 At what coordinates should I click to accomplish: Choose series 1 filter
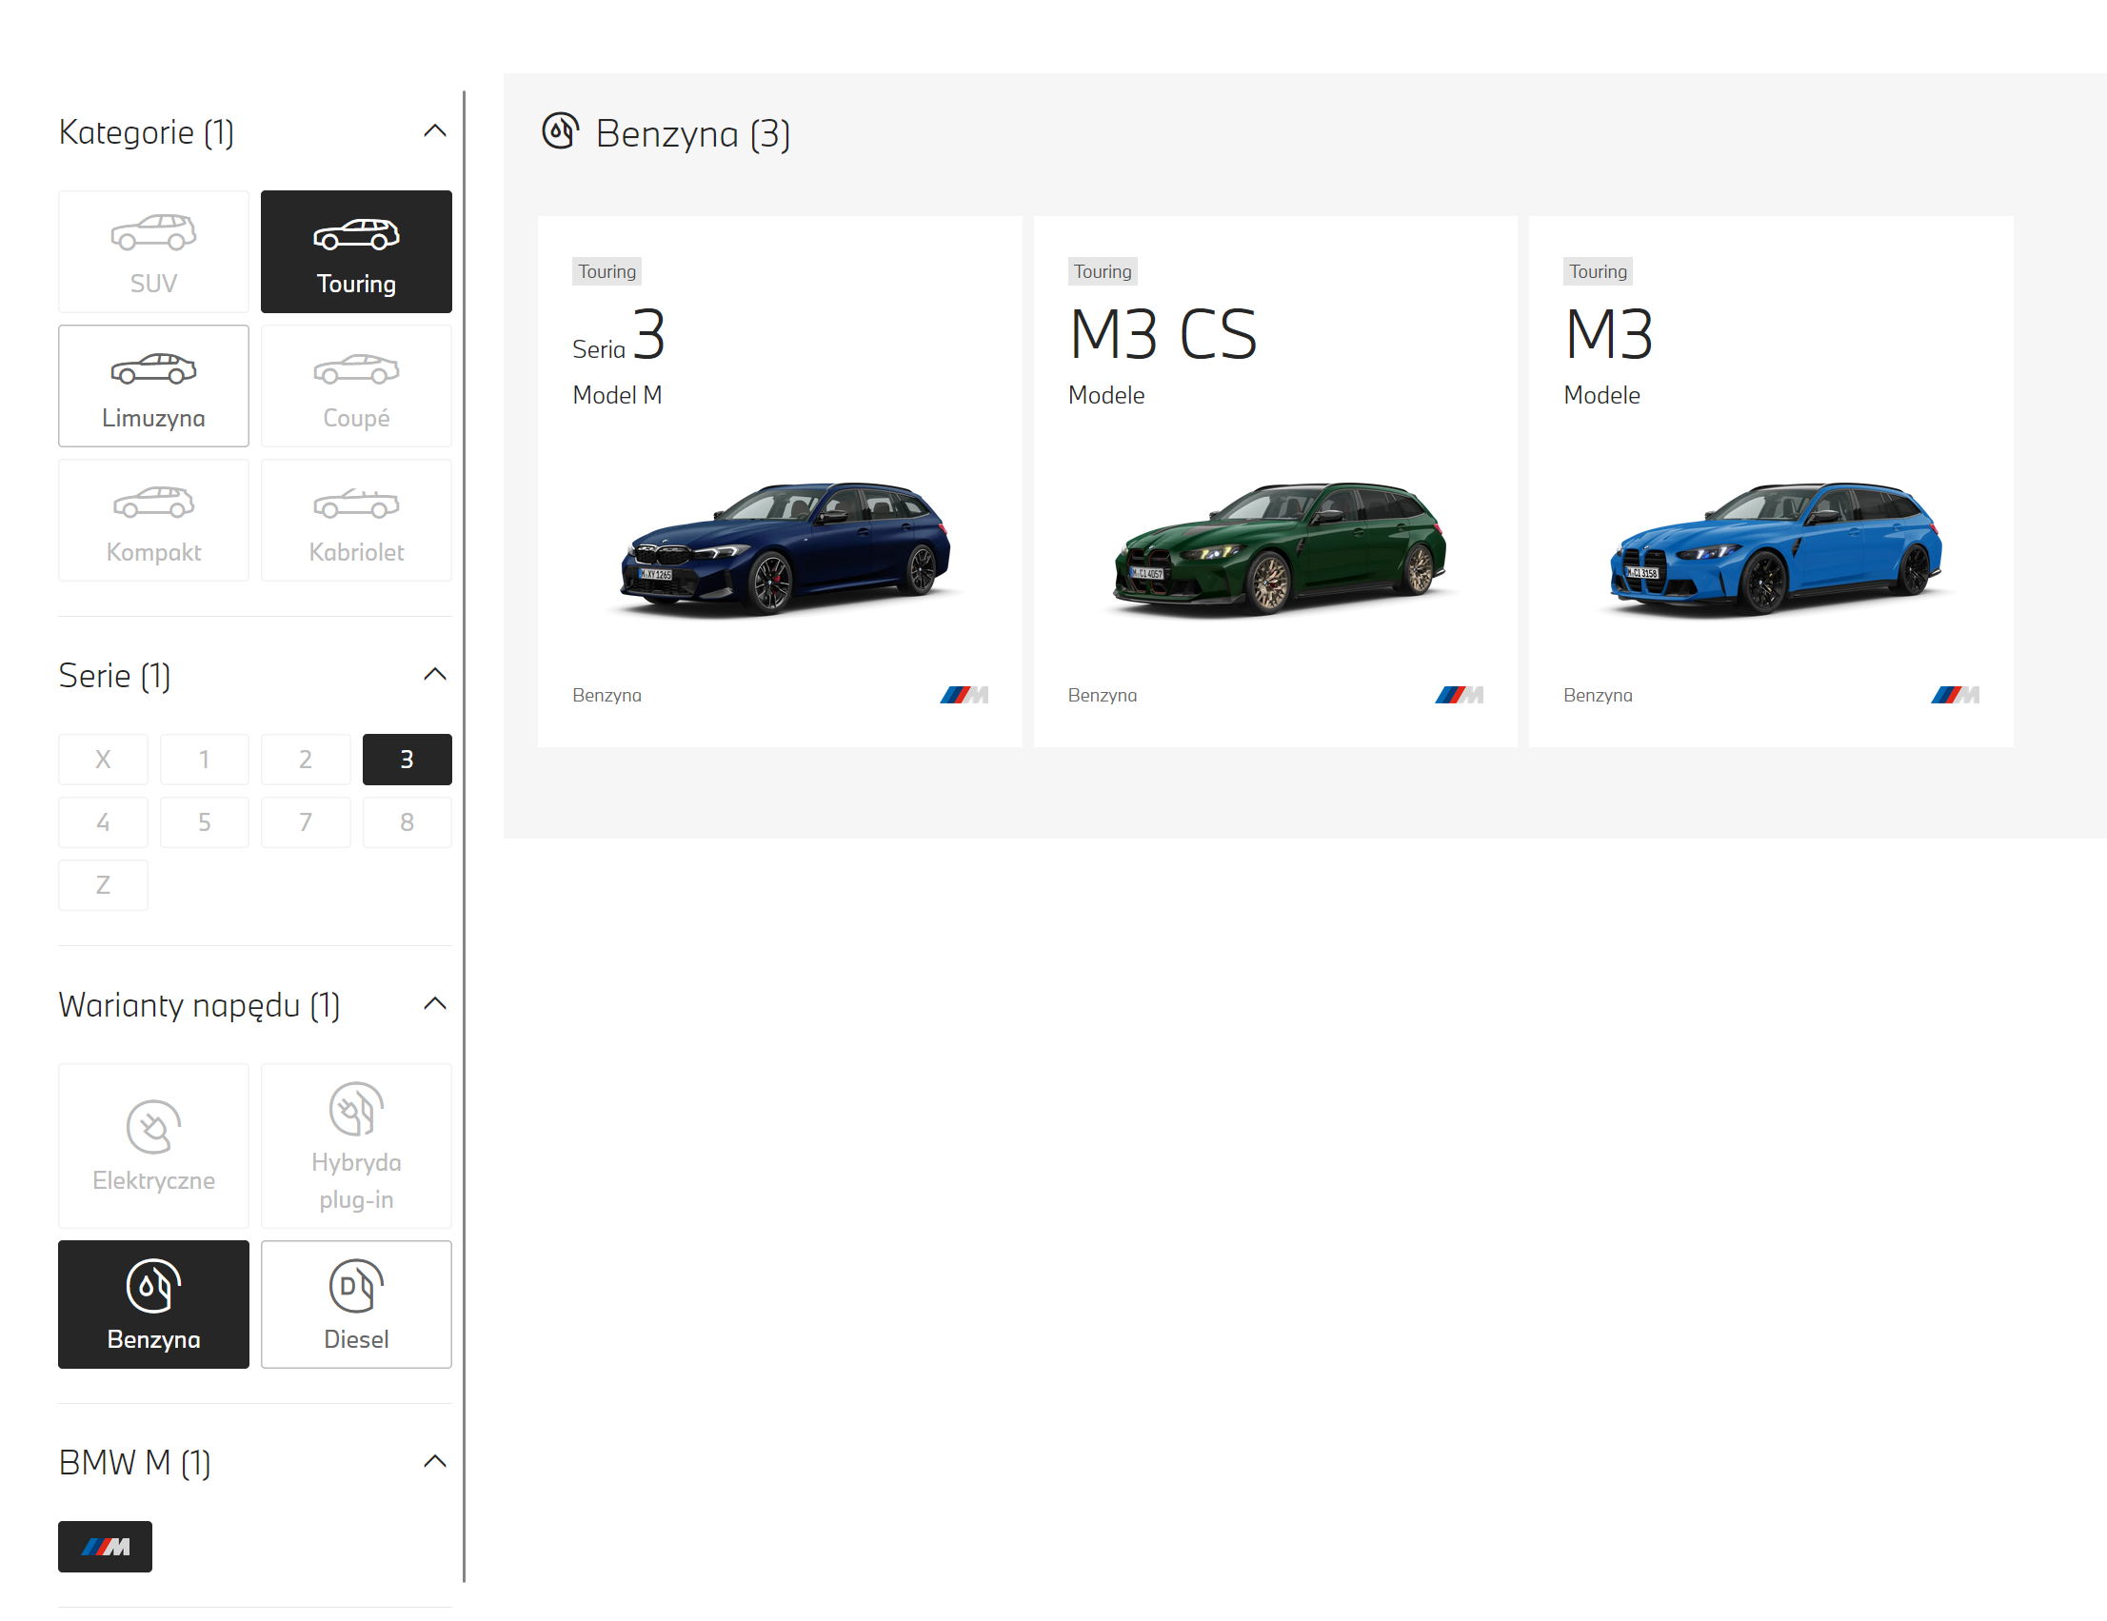point(205,759)
